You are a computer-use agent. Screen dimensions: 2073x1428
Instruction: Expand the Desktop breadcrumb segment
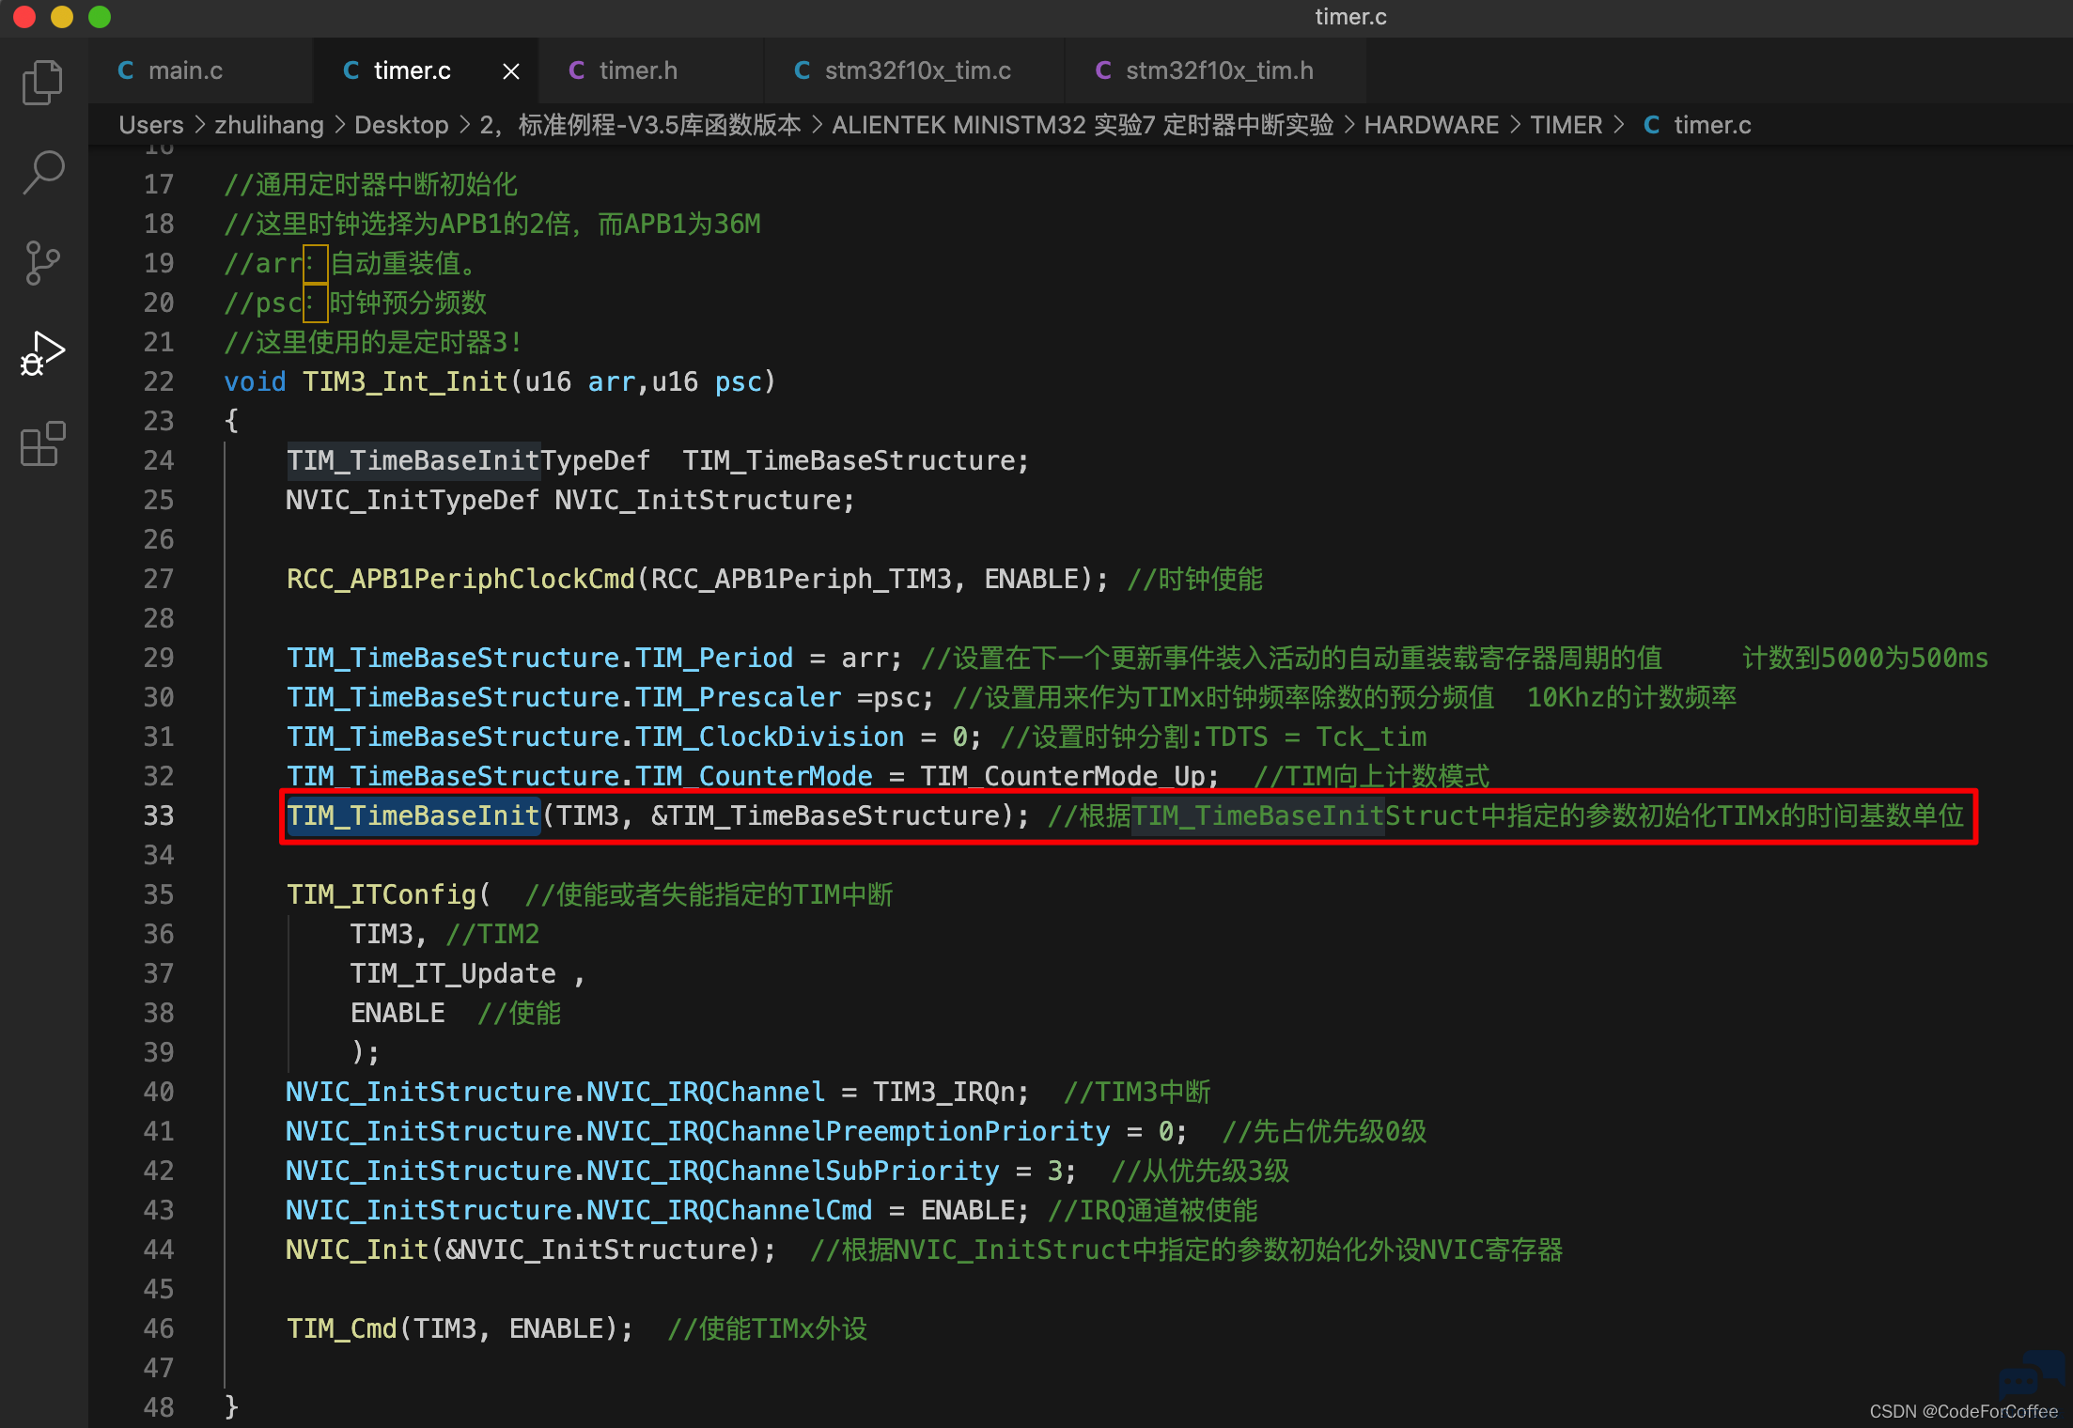(401, 125)
